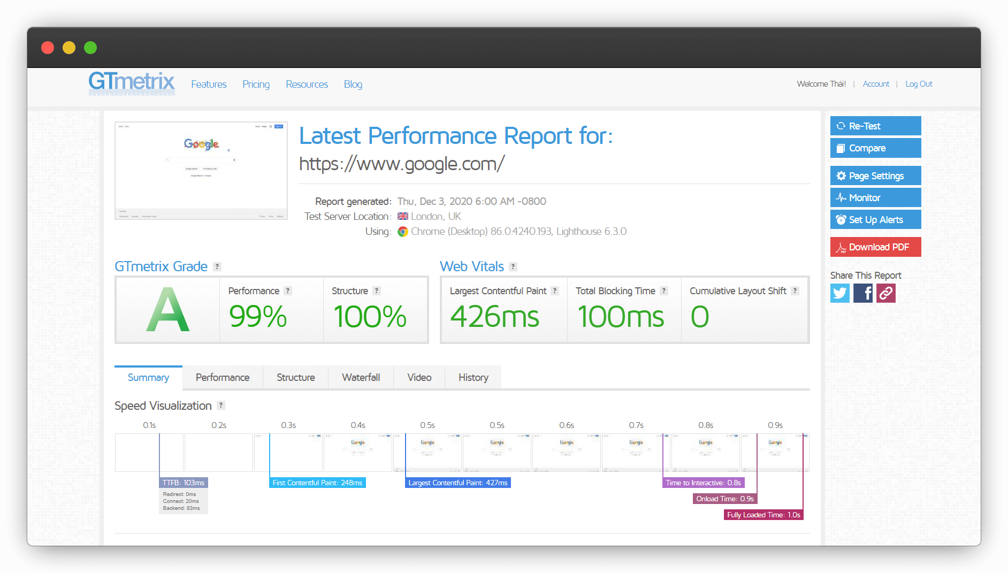Open the Features menu link

tap(209, 85)
